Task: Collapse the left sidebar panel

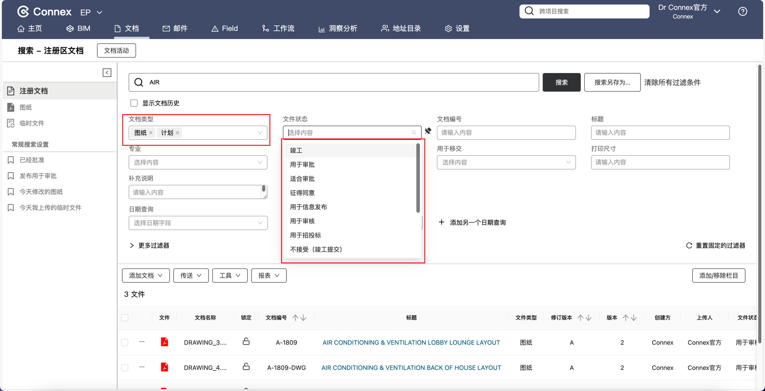Action: tap(107, 73)
